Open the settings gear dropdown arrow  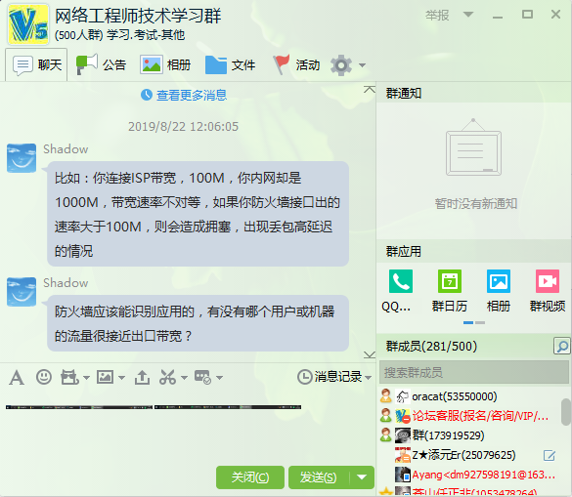click(x=362, y=65)
